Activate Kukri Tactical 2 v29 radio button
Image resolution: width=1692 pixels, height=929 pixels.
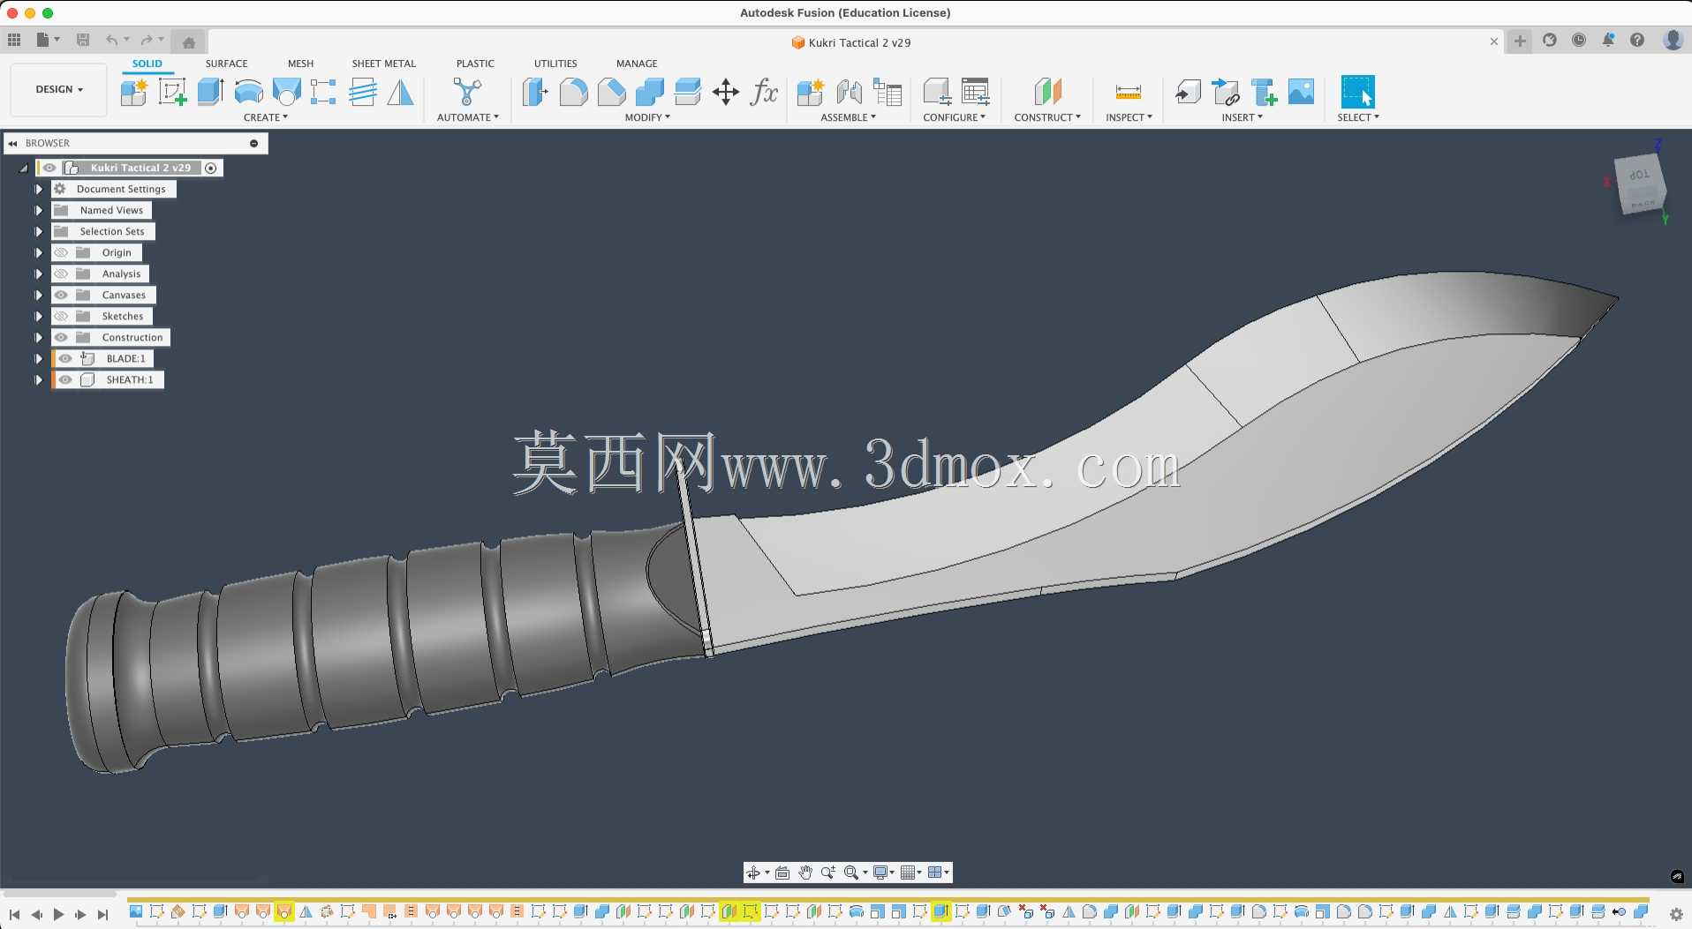(x=211, y=168)
